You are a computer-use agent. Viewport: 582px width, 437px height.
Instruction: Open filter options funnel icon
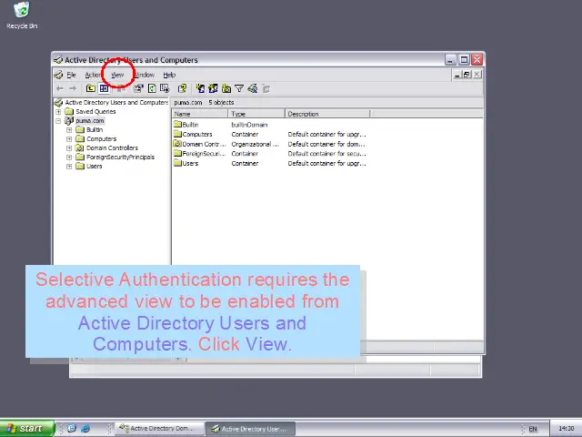pyautogui.click(x=239, y=88)
